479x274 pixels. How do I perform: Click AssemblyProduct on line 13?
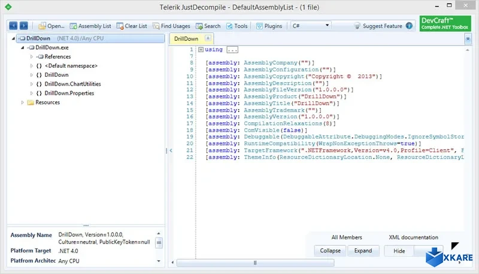pos(271,97)
